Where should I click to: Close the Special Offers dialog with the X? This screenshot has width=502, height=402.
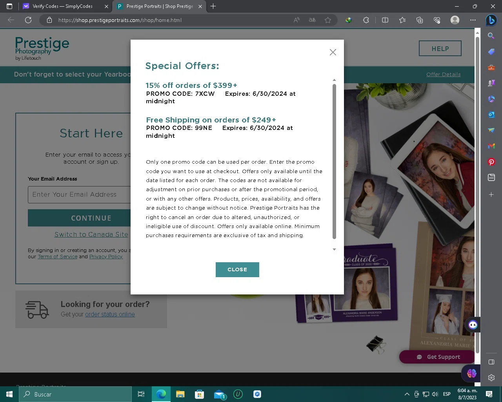tap(333, 52)
